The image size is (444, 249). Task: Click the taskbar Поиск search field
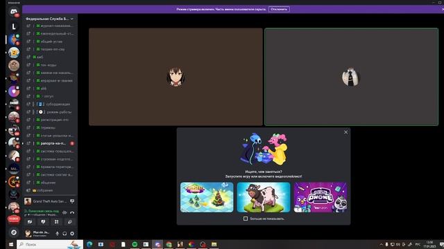click(50, 244)
